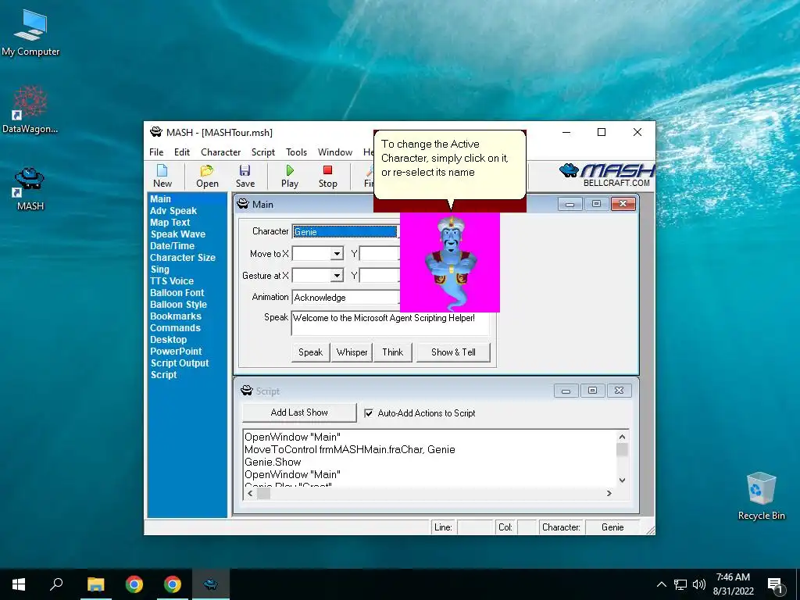Image resolution: width=800 pixels, height=600 pixels.
Task: Select Bookmarks in the sidebar
Action: click(x=176, y=316)
